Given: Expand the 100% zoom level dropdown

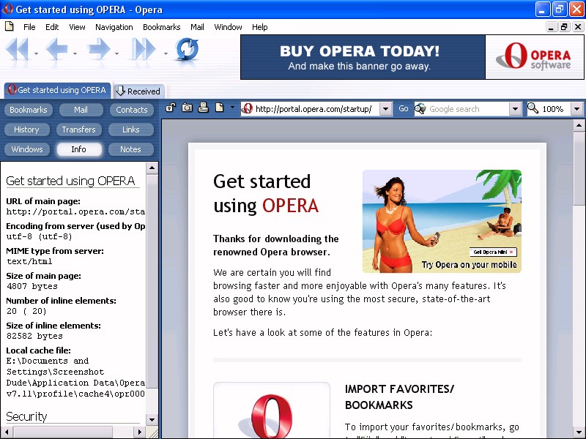Looking at the screenshot, I should 576,109.
